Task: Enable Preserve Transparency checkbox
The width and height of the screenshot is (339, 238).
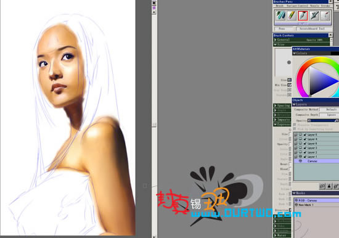Action: (x=295, y=125)
